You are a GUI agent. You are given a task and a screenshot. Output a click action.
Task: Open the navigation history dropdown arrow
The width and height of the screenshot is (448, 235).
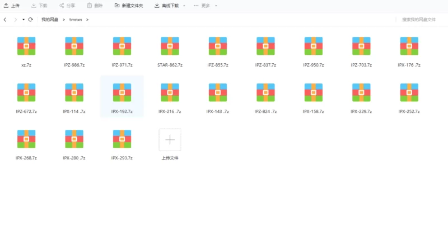point(24,20)
